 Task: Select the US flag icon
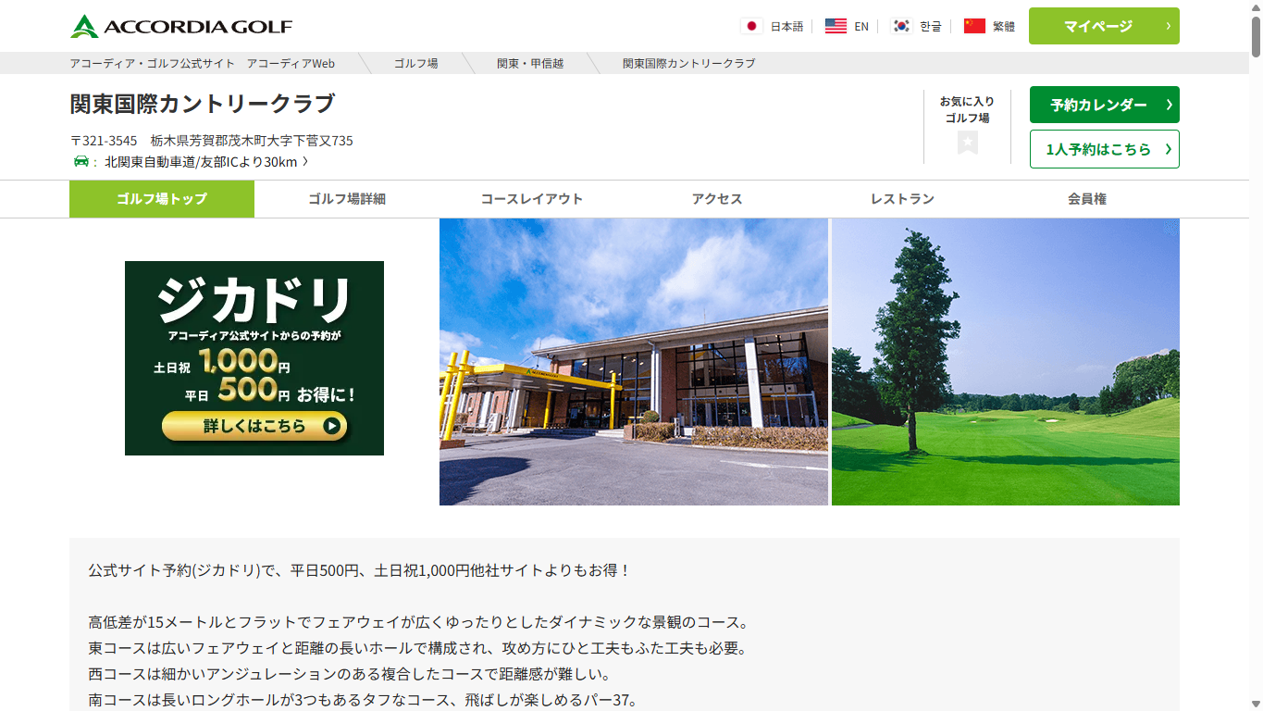(836, 26)
